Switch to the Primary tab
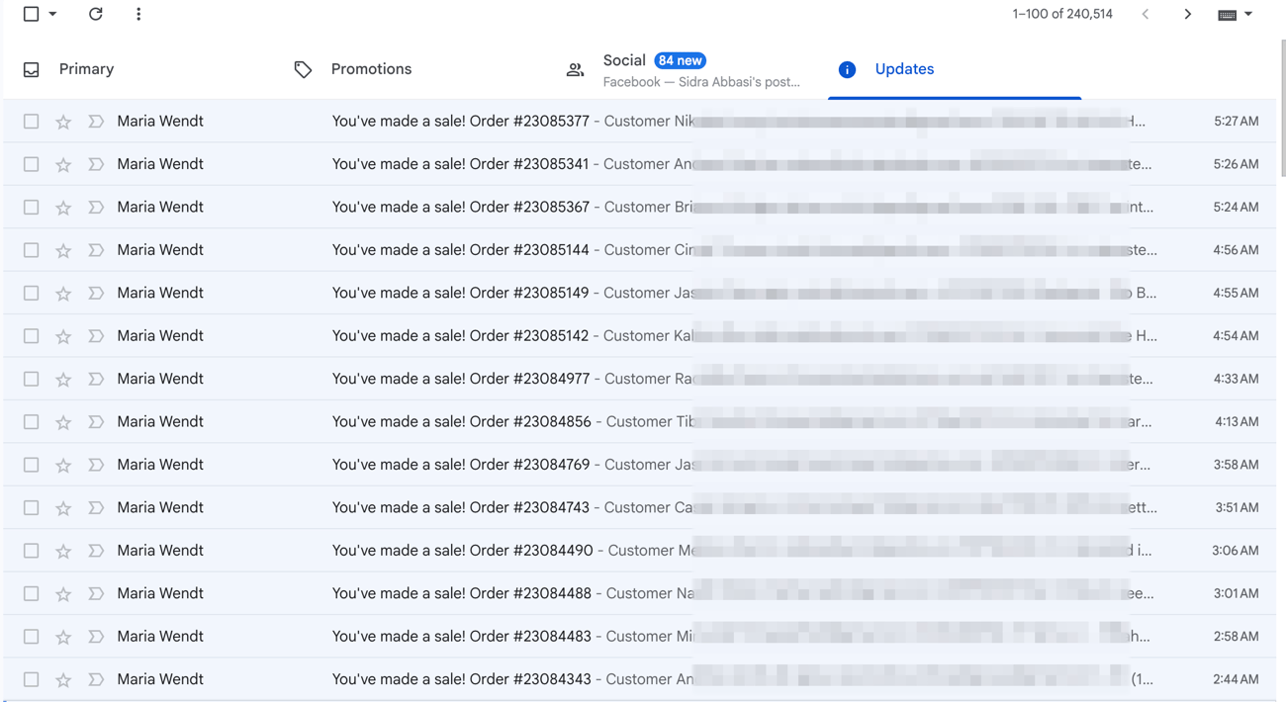1286x702 pixels. pyautogui.click(x=86, y=69)
